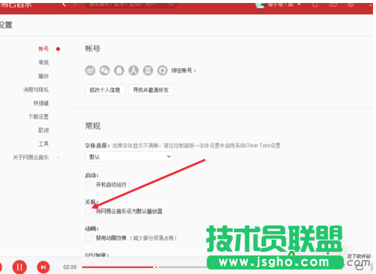This screenshot has height=274, width=376.
Task: Pause the playing song
Action: [x=19, y=267]
